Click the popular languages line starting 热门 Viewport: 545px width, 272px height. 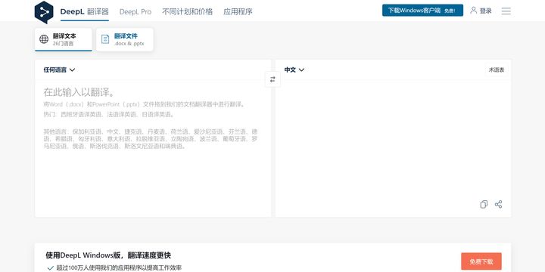(109, 115)
